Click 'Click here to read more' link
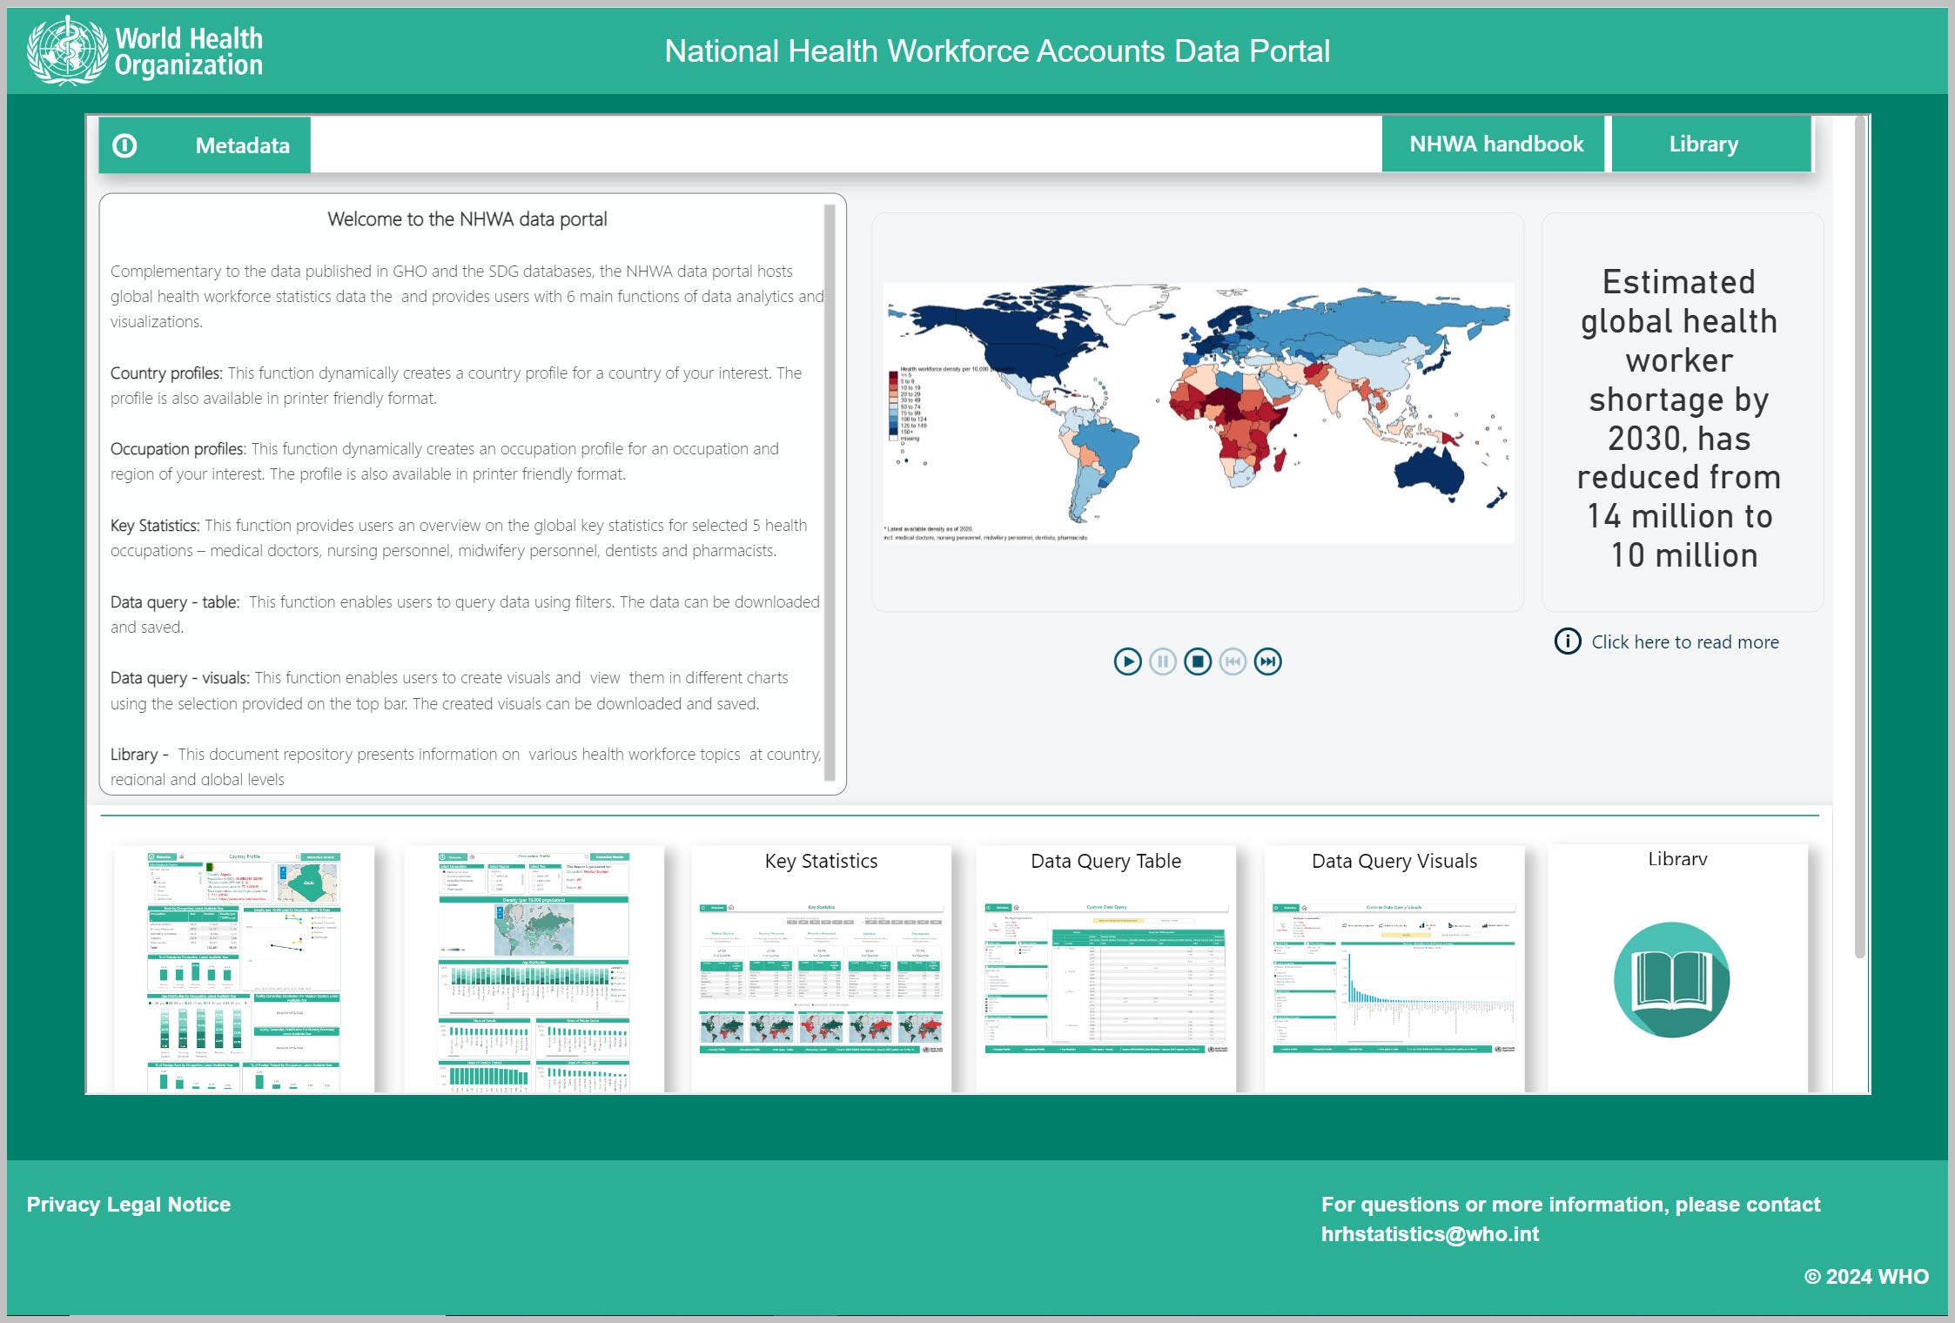Image resolution: width=1955 pixels, height=1323 pixels. tap(1685, 641)
